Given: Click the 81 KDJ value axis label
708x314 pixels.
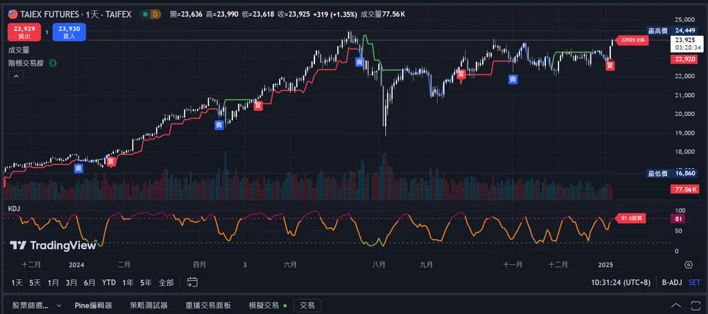Looking at the screenshot, I should coord(678,219).
